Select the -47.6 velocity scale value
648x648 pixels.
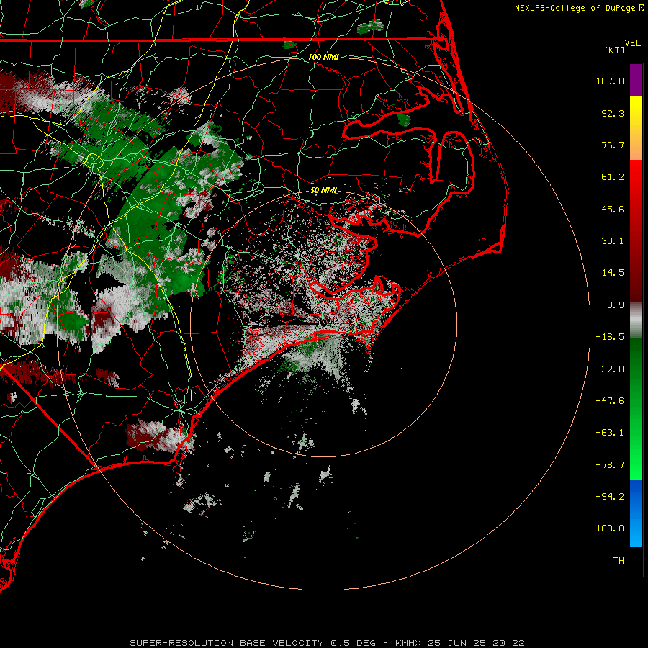(x=610, y=401)
